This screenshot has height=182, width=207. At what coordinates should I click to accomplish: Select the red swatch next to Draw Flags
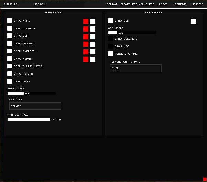pyautogui.click(x=86, y=59)
